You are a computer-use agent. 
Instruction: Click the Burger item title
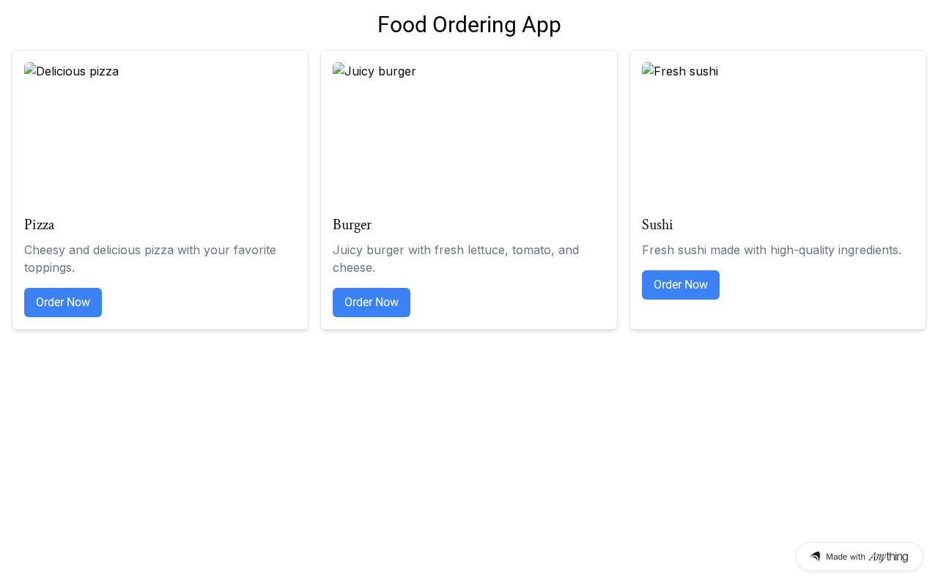click(x=352, y=225)
